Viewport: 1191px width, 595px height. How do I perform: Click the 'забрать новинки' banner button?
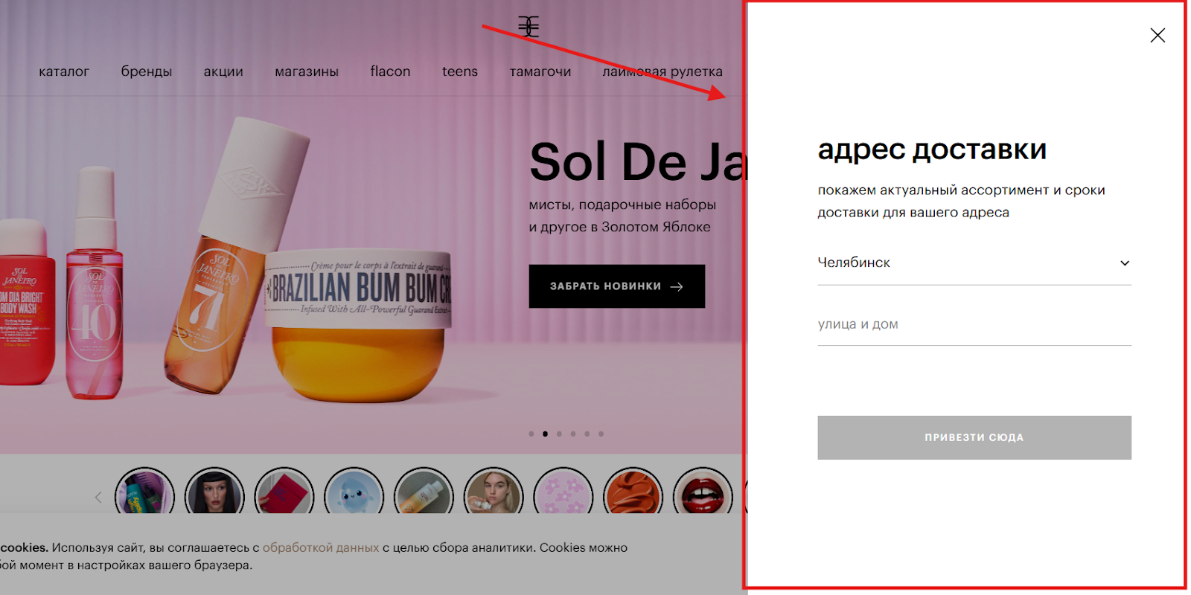click(616, 286)
